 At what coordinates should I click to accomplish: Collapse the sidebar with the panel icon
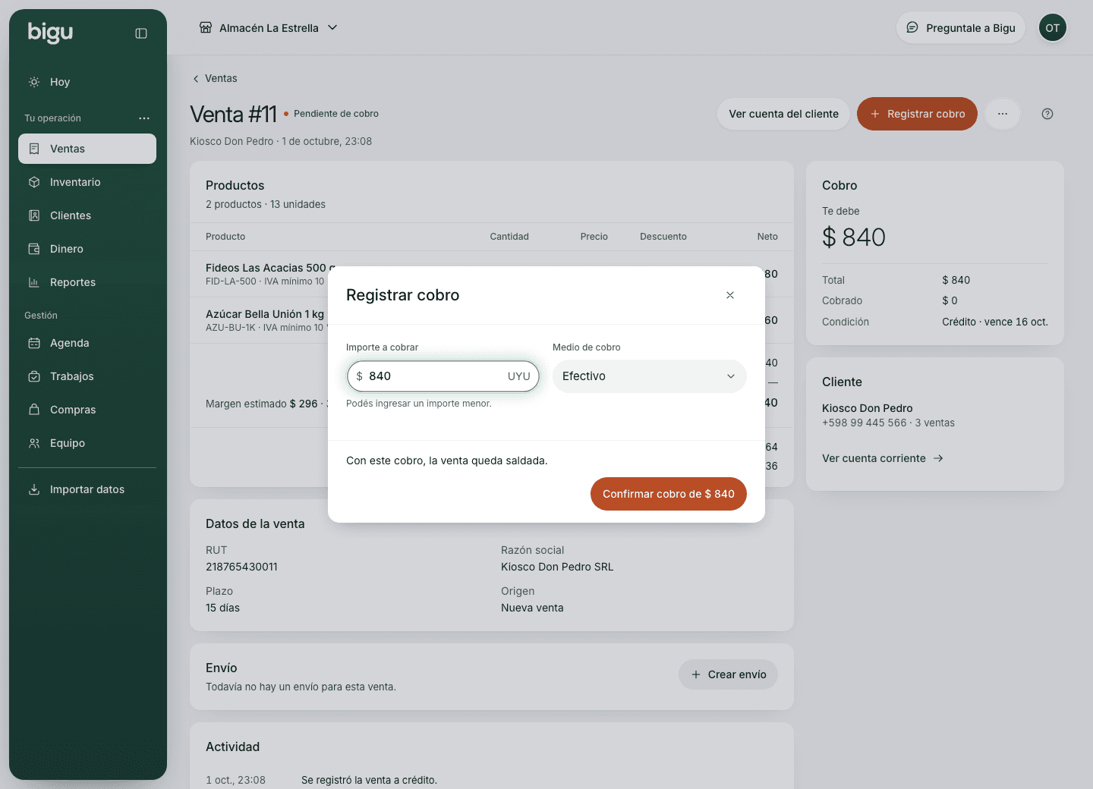click(x=141, y=33)
